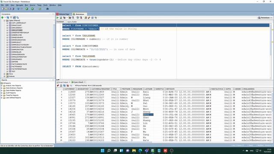Open Microsoft Edge from taskbar
The height and width of the screenshot is (154, 274).
pyautogui.click(x=140, y=151)
